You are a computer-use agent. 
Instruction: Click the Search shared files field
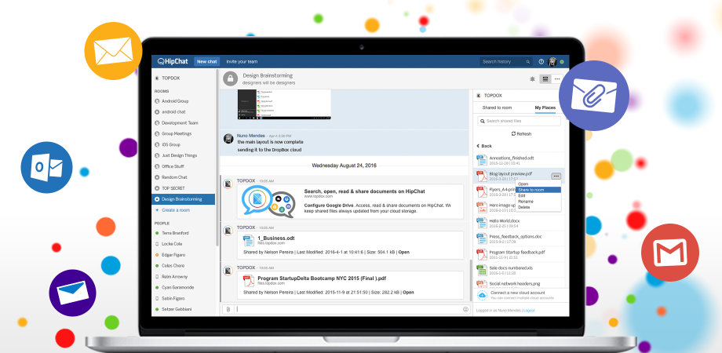(519, 121)
